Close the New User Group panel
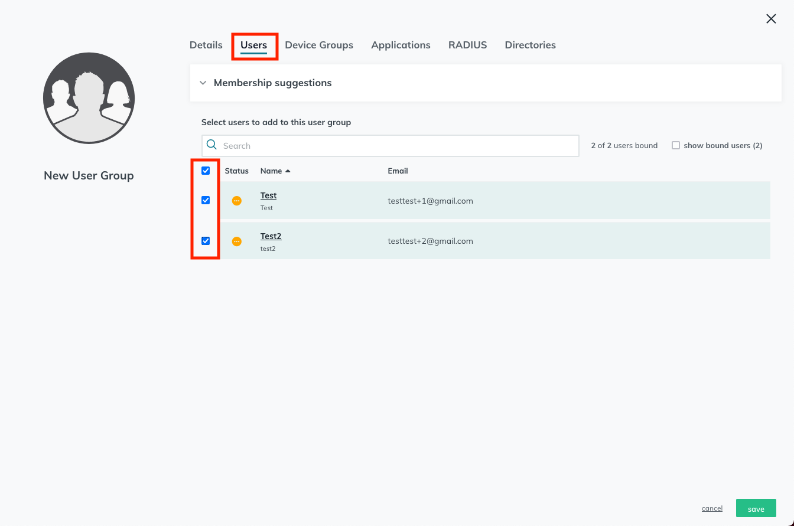Viewport: 794px width, 526px height. coord(771,19)
